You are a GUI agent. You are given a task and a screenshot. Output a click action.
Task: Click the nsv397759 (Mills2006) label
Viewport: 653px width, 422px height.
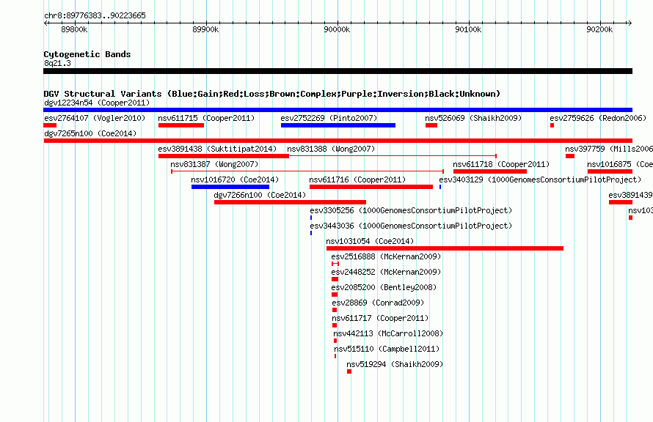coord(609,149)
